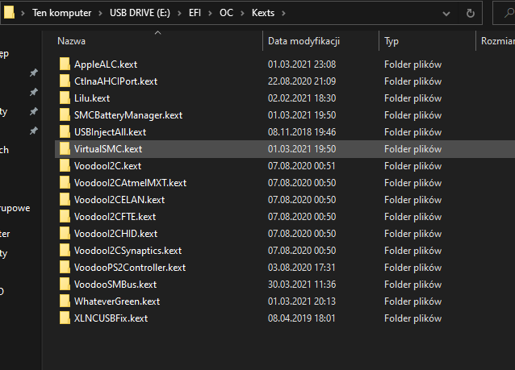Click date 08.04.2019 18:01 cell
The image size is (515, 370).
pyautogui.click(x=302, y=318)
